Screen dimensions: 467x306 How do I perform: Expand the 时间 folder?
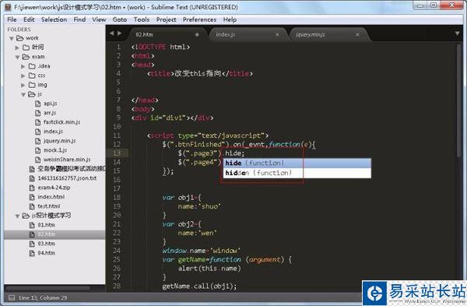tap(17, 47)
